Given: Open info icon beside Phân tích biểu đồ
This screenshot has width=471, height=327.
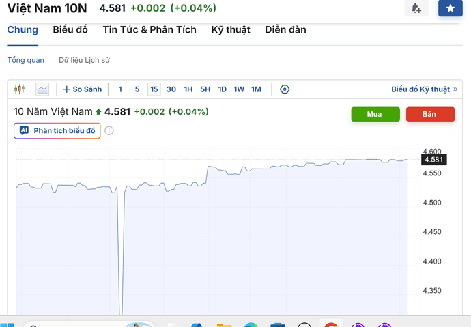Looking at the screenshot, I should [109, 130].
